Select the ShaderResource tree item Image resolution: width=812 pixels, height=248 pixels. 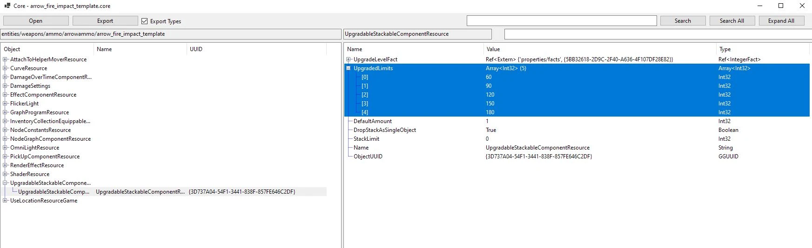coord(30,174)
